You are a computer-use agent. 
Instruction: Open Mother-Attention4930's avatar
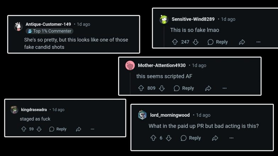click(x=130, y=65)
